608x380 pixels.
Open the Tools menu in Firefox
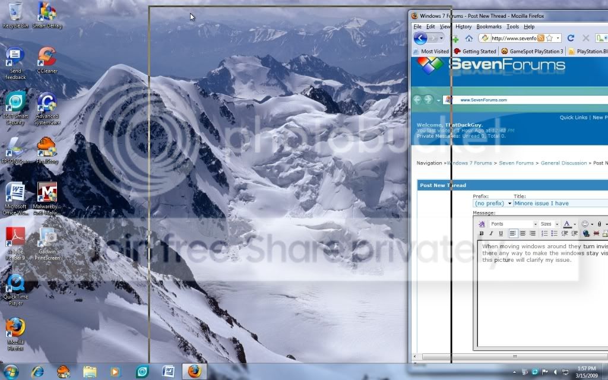pyautogui.click(x=512, y=27)
